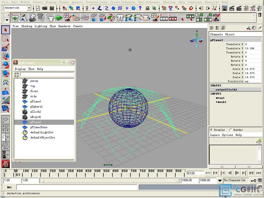Click the question mark help icon

(140, 8)
